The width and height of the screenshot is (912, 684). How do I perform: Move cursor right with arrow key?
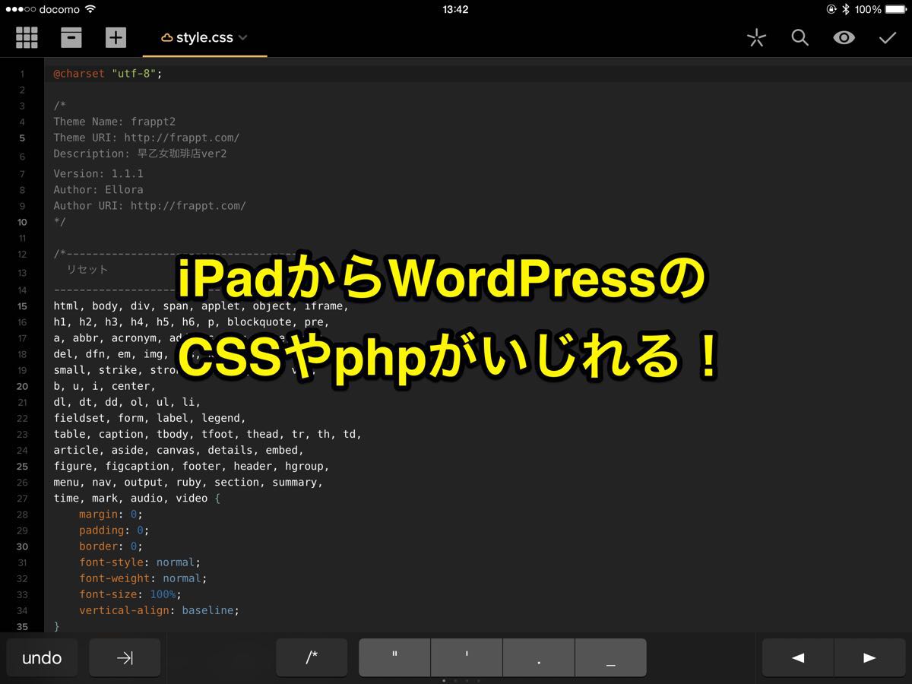(870, 657)
